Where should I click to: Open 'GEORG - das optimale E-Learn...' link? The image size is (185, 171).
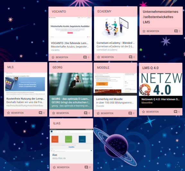click(71, 99)
